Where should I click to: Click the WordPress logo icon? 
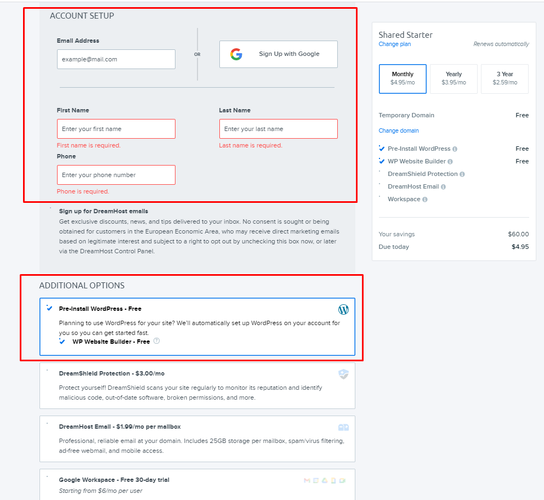(x=343, y=309)
